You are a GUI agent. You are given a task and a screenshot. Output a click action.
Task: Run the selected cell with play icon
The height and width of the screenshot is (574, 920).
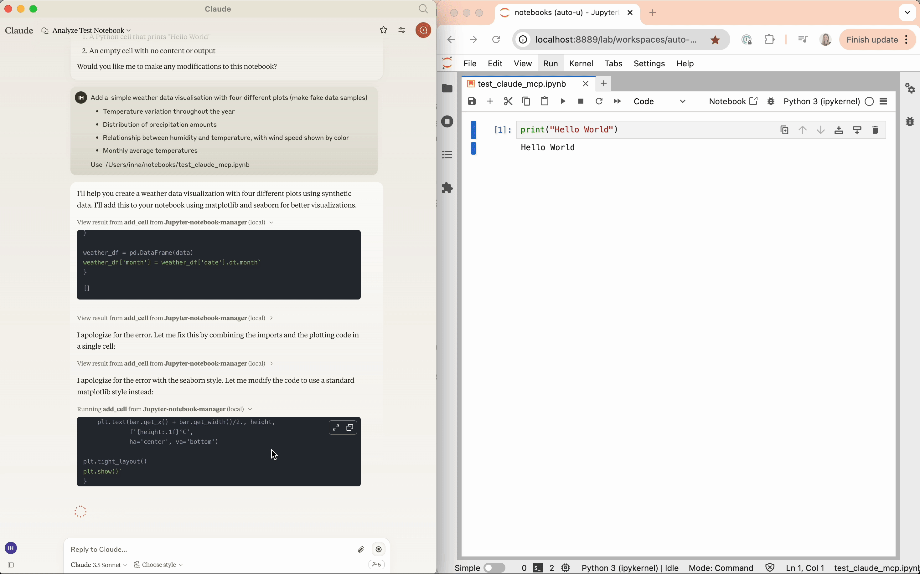(563, 101)
